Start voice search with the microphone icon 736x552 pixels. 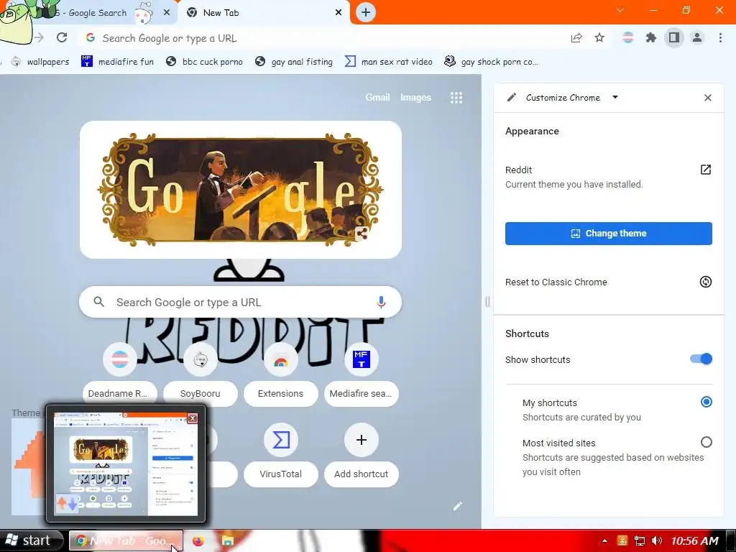coord(381,302)
